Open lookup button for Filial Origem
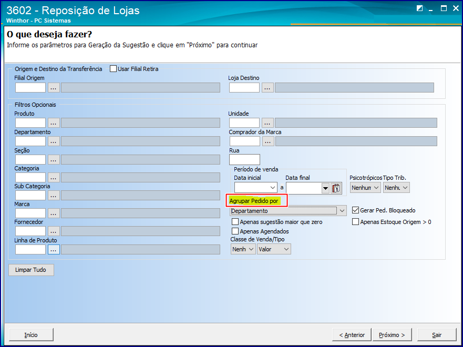Viewport: 463px width, 347px height. point(54,88)
